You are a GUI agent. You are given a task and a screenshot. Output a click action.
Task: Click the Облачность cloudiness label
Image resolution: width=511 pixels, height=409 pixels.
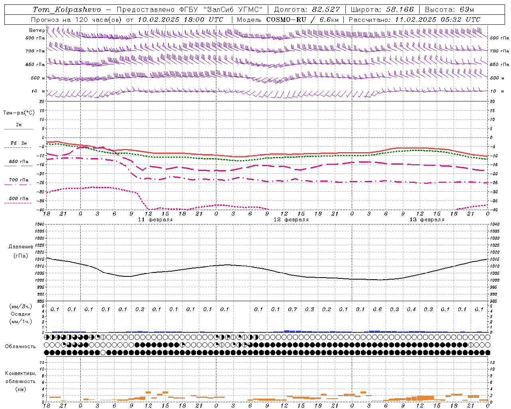(x=20, y=346)
